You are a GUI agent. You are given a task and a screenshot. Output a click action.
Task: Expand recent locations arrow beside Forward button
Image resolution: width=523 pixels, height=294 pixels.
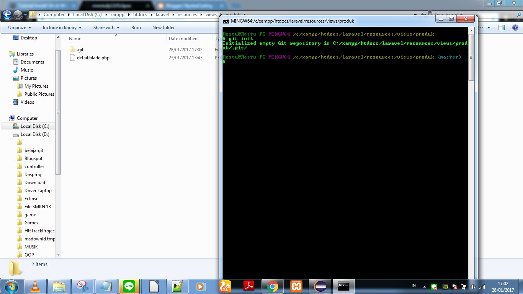(25, 15)
